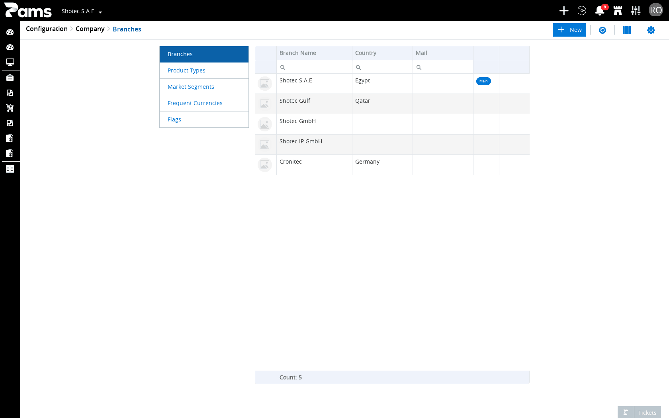The height and width of the screenshot is (418, 669).
Task: Open the RO user avatar menu
Action: click(x=655, y=10)
